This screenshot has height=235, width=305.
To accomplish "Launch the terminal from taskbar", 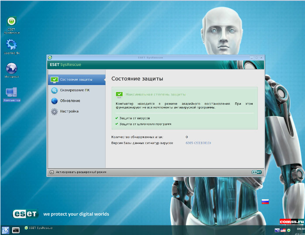I will (x=16, y=230).
